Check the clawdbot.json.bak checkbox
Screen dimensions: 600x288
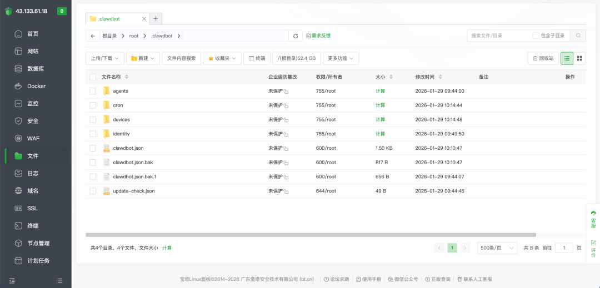93,163
